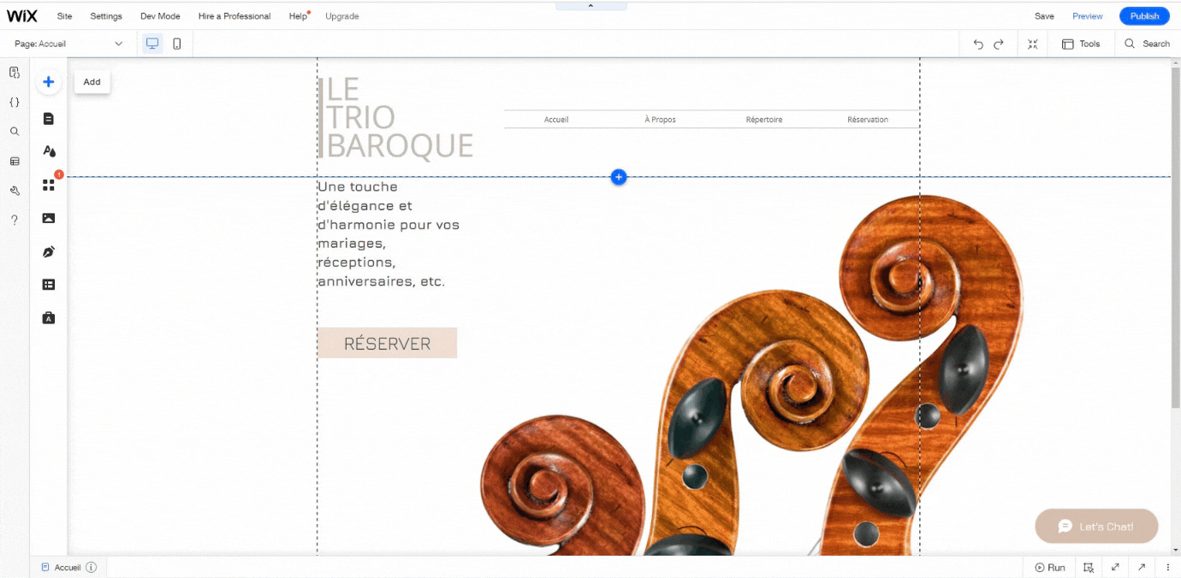Select the violin scrolls image
1181x578 pixels.
[751, 375]
